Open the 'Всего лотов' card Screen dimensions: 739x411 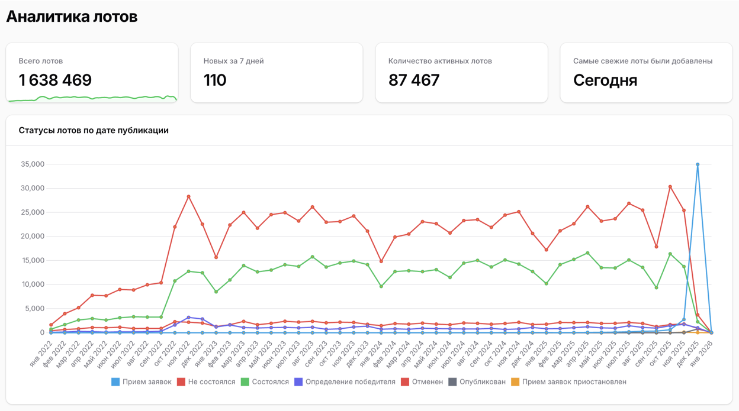pyautogui.click(x=92, y=71)
